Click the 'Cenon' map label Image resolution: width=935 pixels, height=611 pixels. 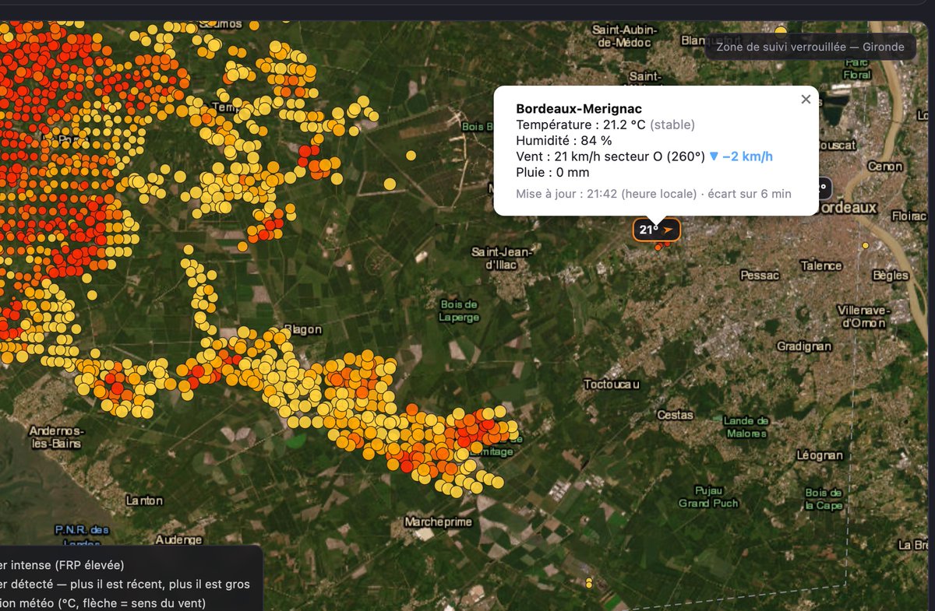click(x=885, y=166)
